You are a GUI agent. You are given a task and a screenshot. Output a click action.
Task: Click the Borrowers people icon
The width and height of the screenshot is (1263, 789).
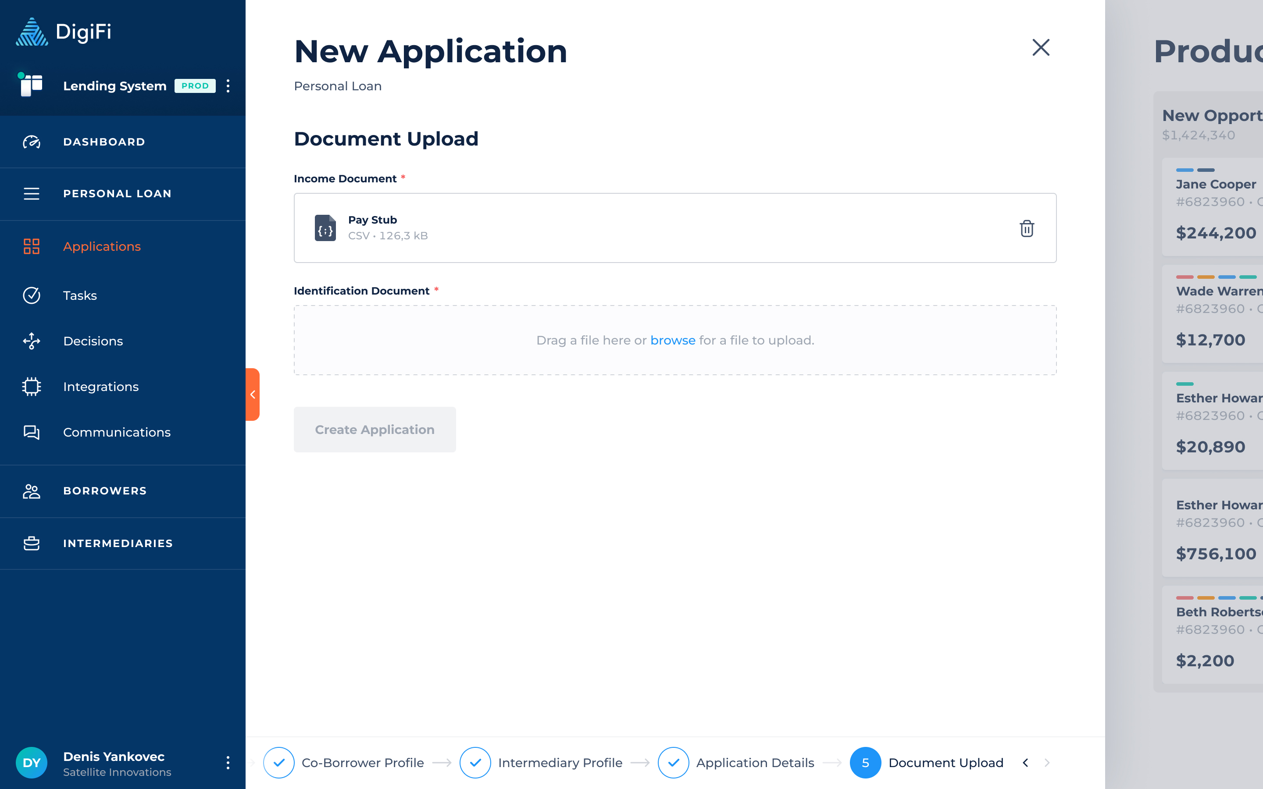[31, 491]
